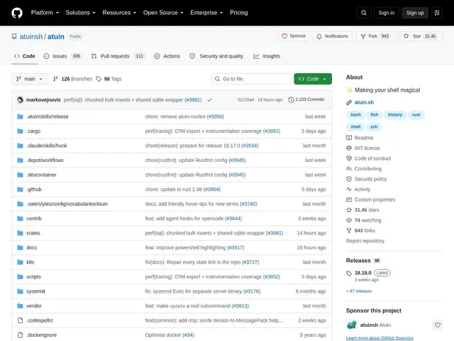The height and width of the screenshot is (341, 454).
Task: Click the branch icon next to 126 Branches
Action: click(x=55, y=79)
